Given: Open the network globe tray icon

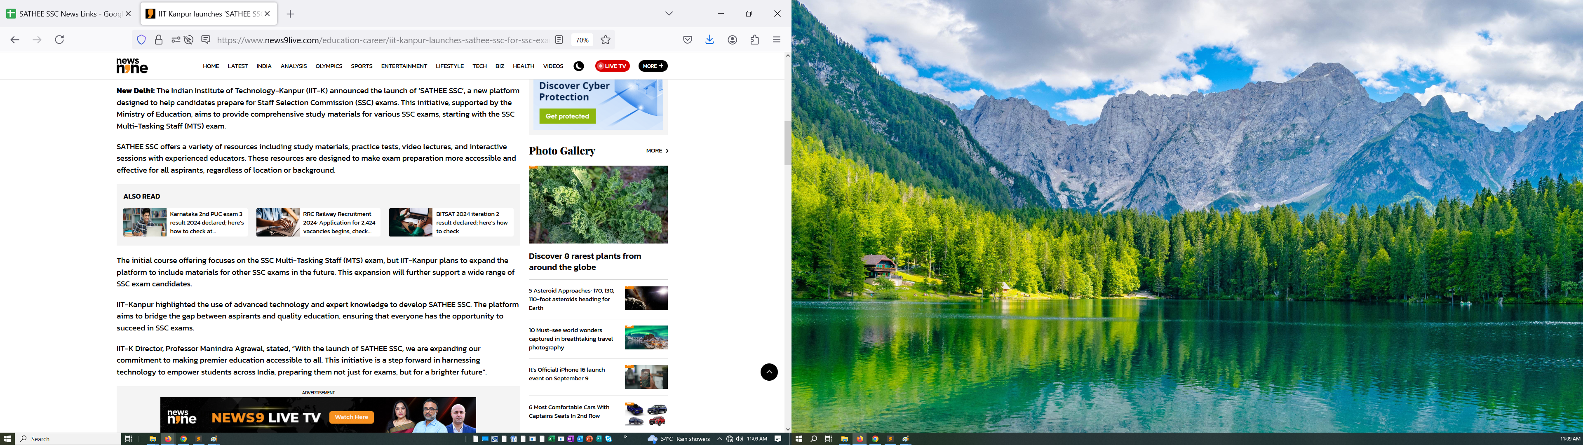Looking at the screenshot, I should tap(729, 439).
